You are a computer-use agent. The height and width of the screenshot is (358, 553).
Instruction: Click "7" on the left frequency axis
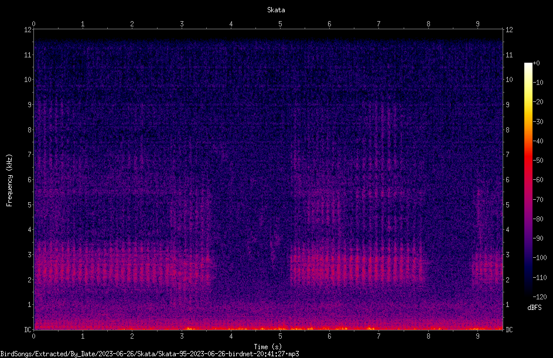(30, 155)
